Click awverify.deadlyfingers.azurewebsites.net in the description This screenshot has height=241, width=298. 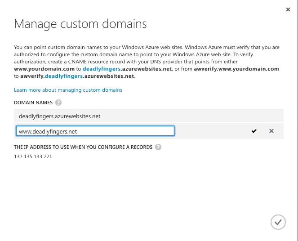tap(77, 76)
